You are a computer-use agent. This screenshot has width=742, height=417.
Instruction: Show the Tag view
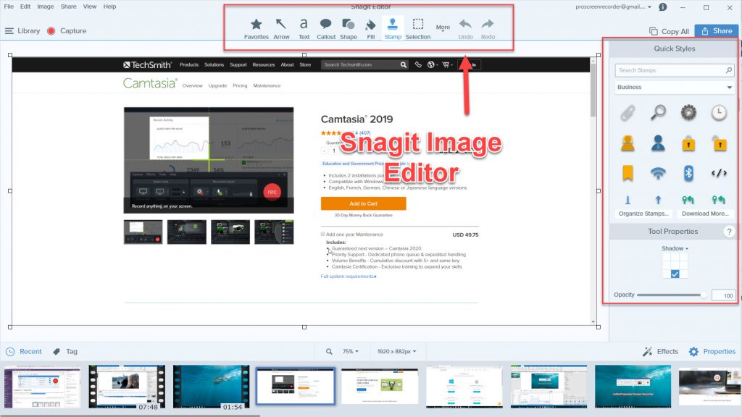pyautogui.click(x=65, y=351)
